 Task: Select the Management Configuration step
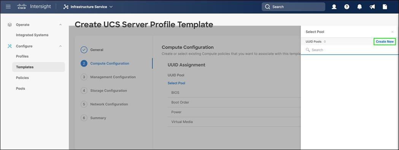pos(108,77)
